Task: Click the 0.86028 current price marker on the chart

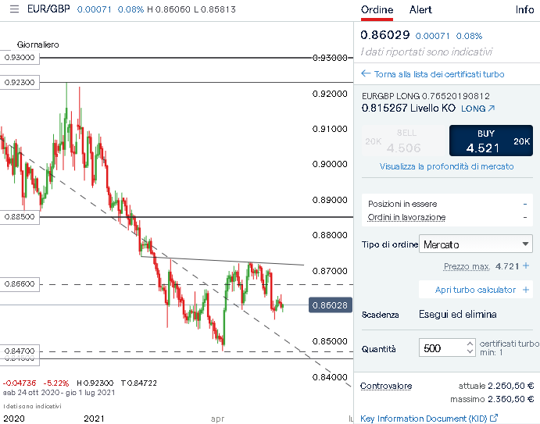Action: click(x=328, y=305)
